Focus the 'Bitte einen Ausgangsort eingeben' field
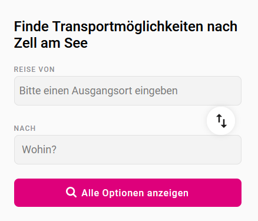 (x=128, y=91)
